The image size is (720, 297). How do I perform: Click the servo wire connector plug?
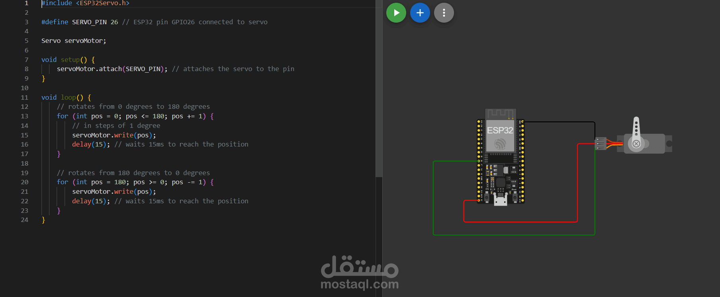(x=601, y=144)
